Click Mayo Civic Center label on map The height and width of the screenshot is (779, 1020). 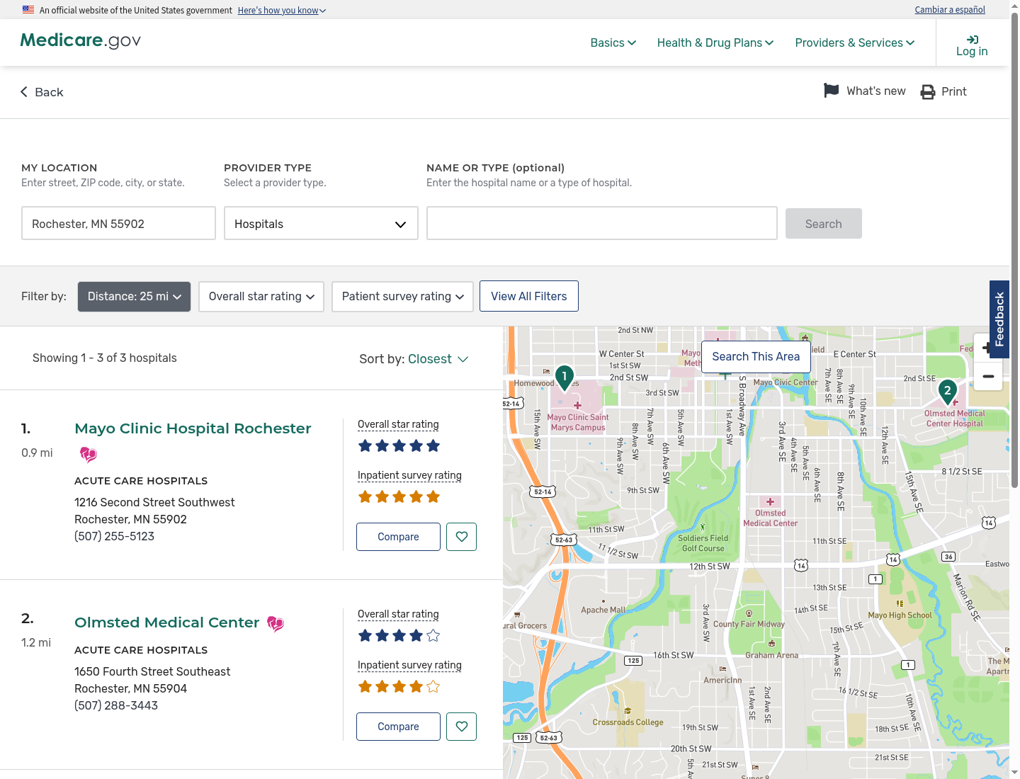[786, 382]
